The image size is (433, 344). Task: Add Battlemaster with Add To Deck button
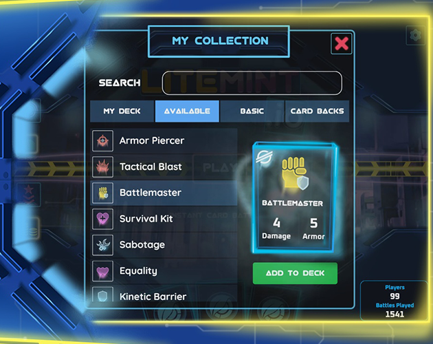(x=296, y=273)
